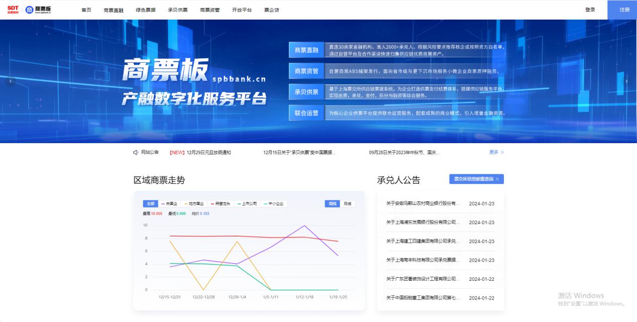Screen dimensions: 637x322
Task: Click the 注册 button
Action: 624,10
